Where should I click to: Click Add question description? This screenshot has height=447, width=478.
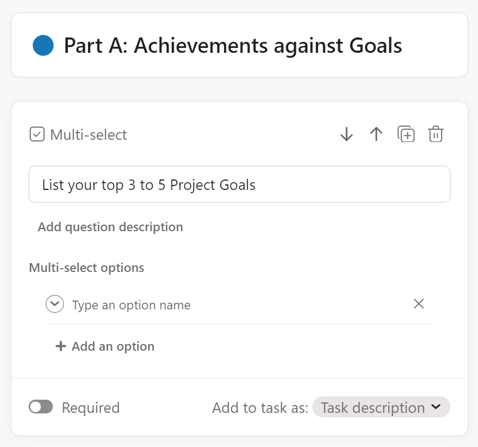(x=110, y=227)
